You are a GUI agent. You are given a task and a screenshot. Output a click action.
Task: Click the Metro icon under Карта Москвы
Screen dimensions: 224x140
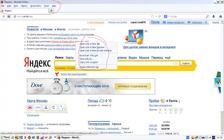tap(30, 107)
